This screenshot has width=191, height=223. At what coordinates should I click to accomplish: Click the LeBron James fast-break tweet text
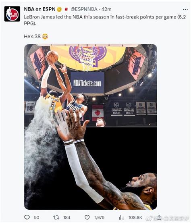pos(105,20)
